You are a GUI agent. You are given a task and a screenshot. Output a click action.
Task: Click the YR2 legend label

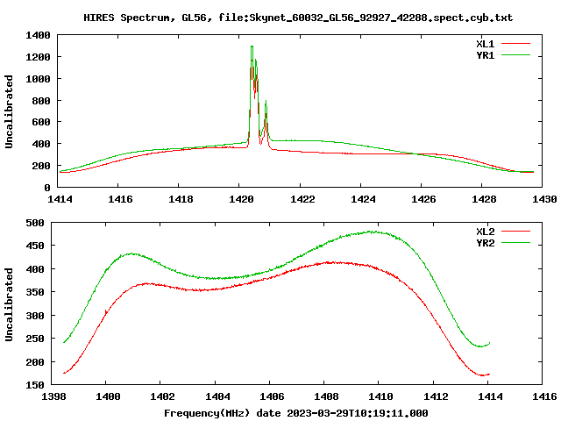(x=485, y=243)
